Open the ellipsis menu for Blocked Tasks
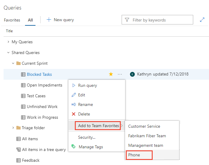The width and height of the screenshot is (209, 165). coord(120,74)
